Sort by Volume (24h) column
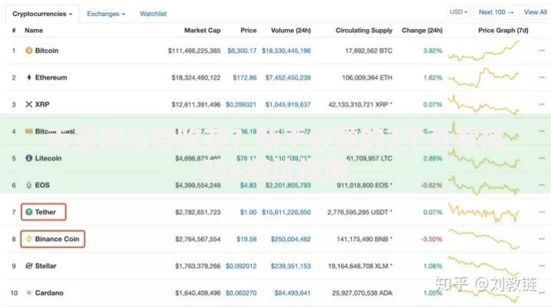Screen dimensions: 551x307 point(291,30)
